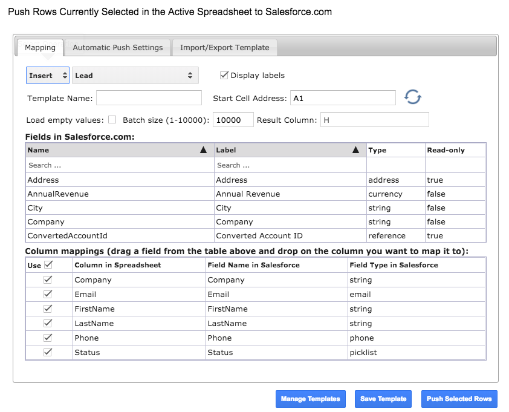
Task: Open the Lead object dropdown
Action: point(135,76)
